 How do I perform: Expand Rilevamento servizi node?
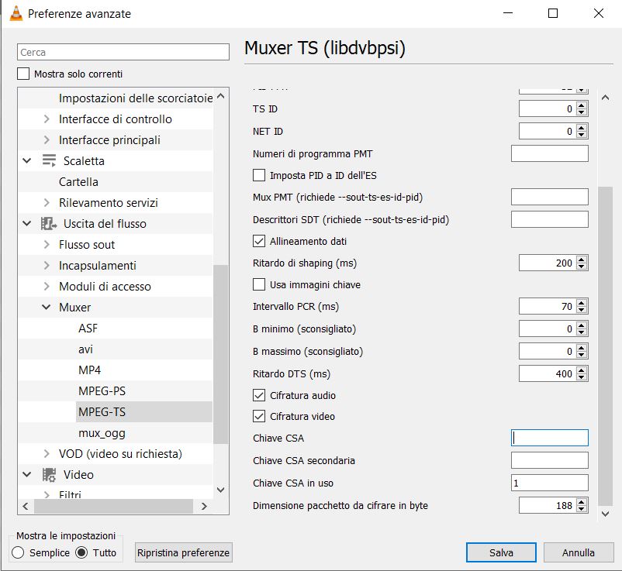coord(47,202)
